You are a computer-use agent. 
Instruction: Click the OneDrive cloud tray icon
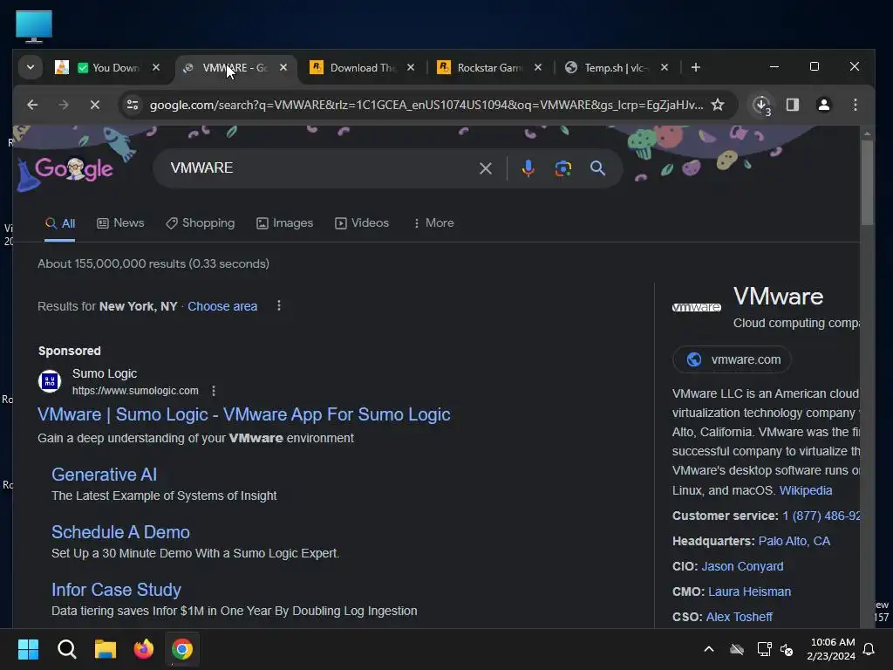(737, 649)
